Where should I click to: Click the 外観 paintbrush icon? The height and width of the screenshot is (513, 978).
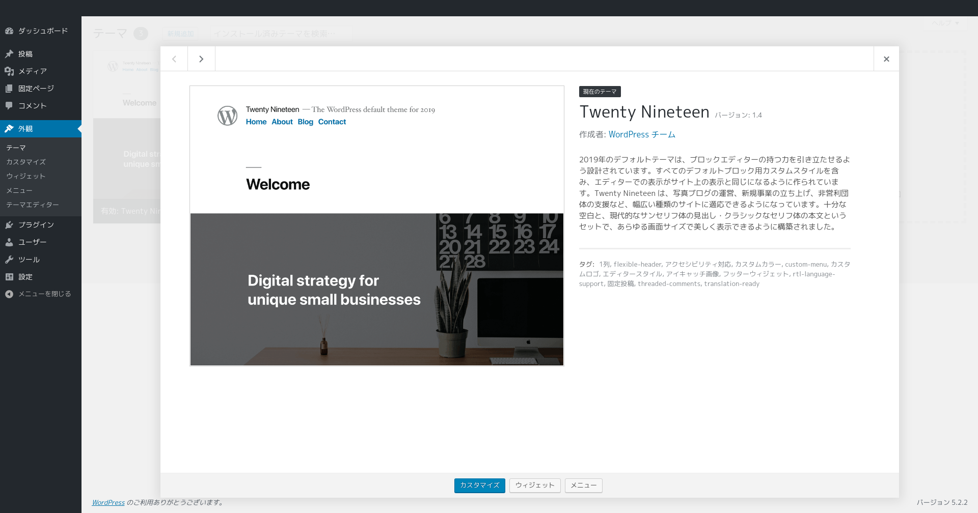point(9,129)
